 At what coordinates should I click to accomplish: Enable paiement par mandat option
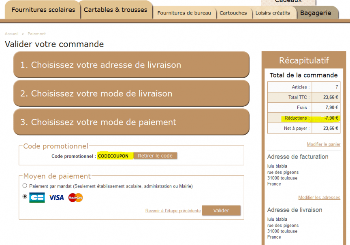[25, 186]
